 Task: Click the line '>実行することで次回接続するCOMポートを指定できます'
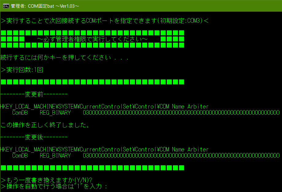coord(105,21)
